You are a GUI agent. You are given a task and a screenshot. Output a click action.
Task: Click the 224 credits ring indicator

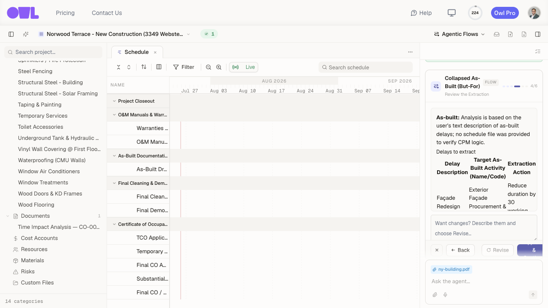[x=475, y=13]
